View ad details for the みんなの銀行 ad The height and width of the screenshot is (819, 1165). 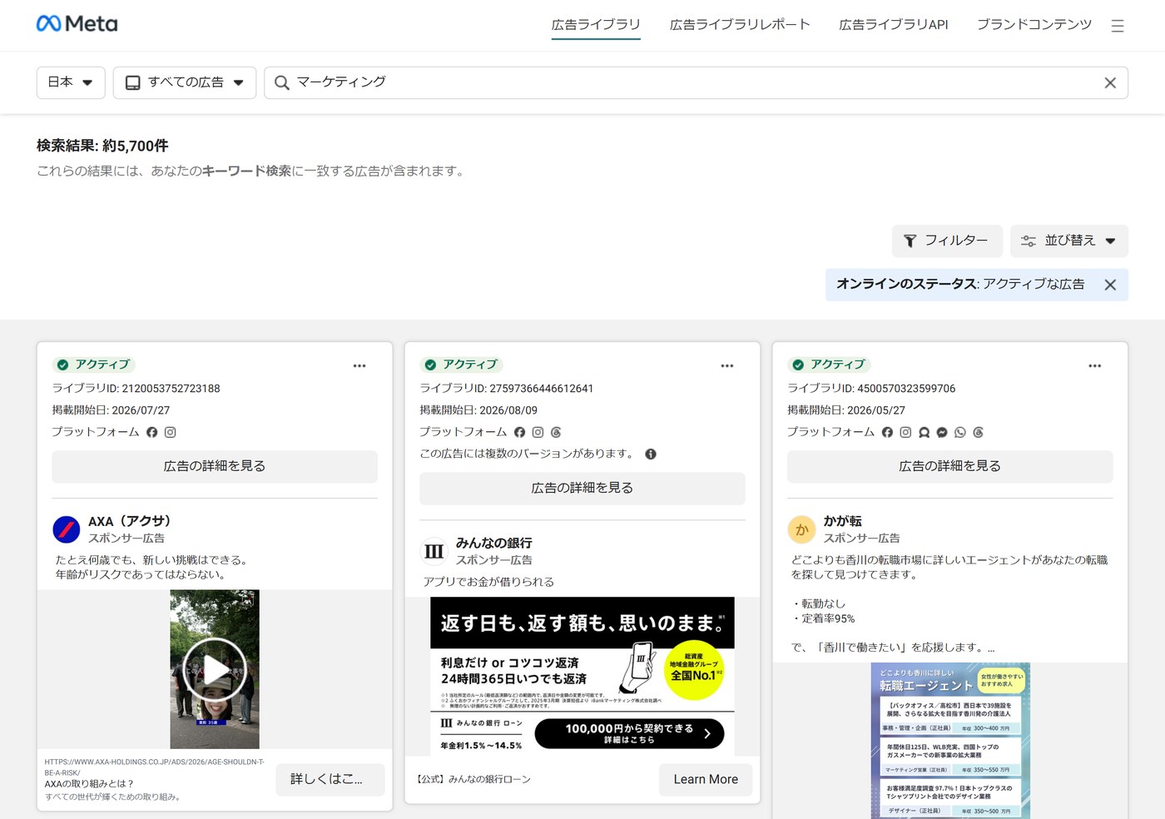[x=582, y=488]
